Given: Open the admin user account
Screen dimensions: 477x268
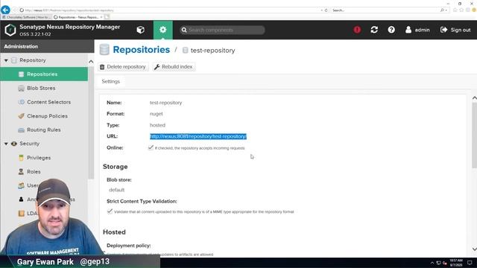Looking at the screenshot, I should (417, 30).
